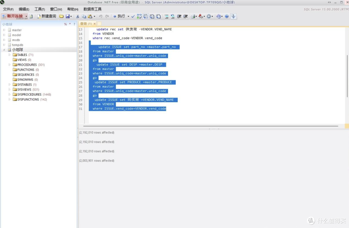Click the refresh connection icon

tap(31, 16)
